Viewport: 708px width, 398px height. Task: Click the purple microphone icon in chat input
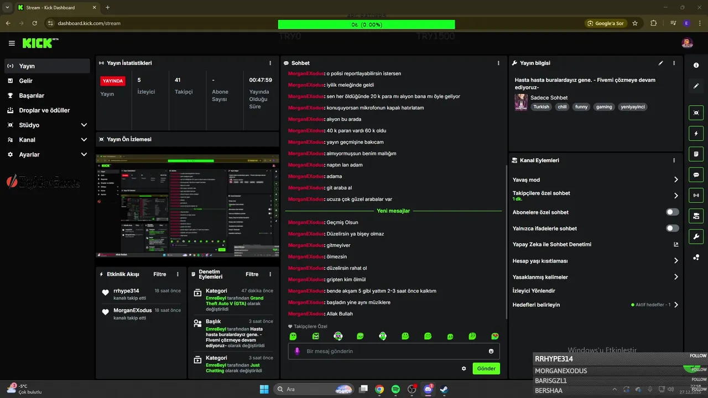coord(297,351)
